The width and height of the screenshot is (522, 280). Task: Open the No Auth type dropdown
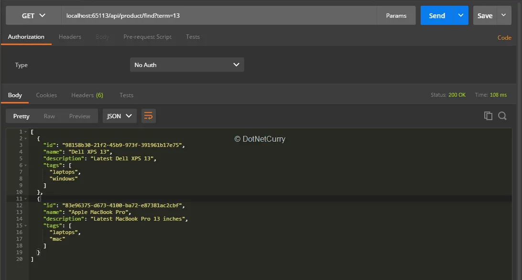coord(187,65)
